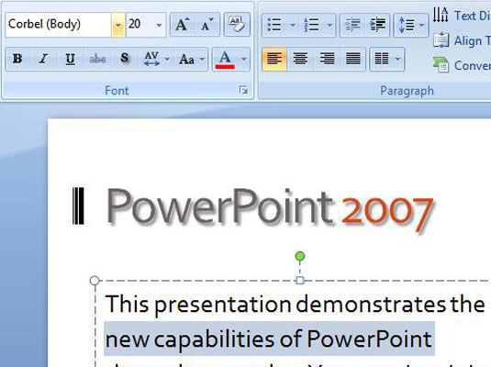Open the Font dialog box launcher

[x=243, y=90]
